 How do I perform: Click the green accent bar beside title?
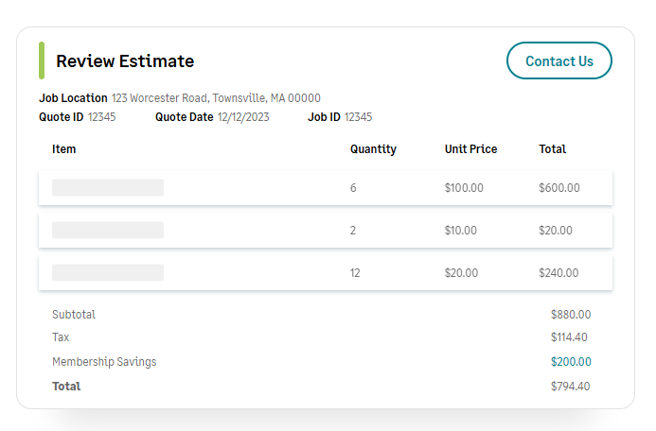coord(42,60)
